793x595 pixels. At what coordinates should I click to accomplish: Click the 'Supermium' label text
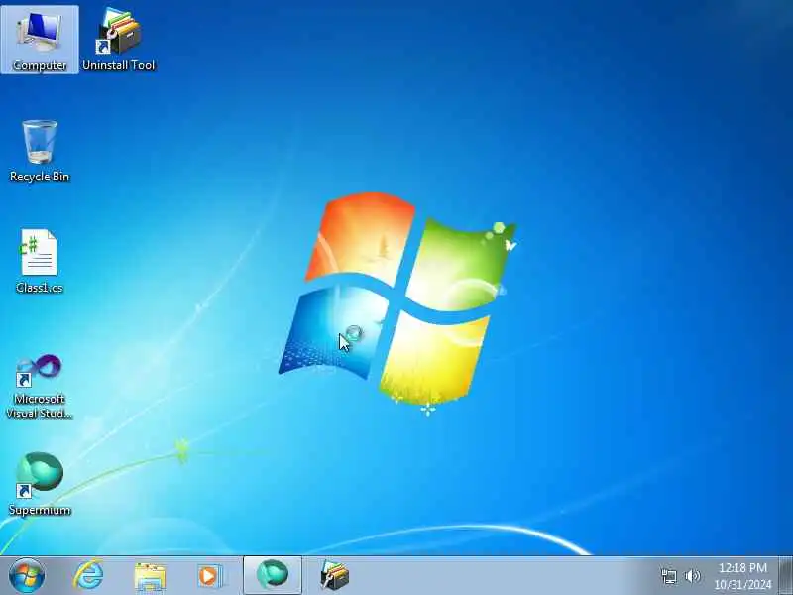(40, 510)
